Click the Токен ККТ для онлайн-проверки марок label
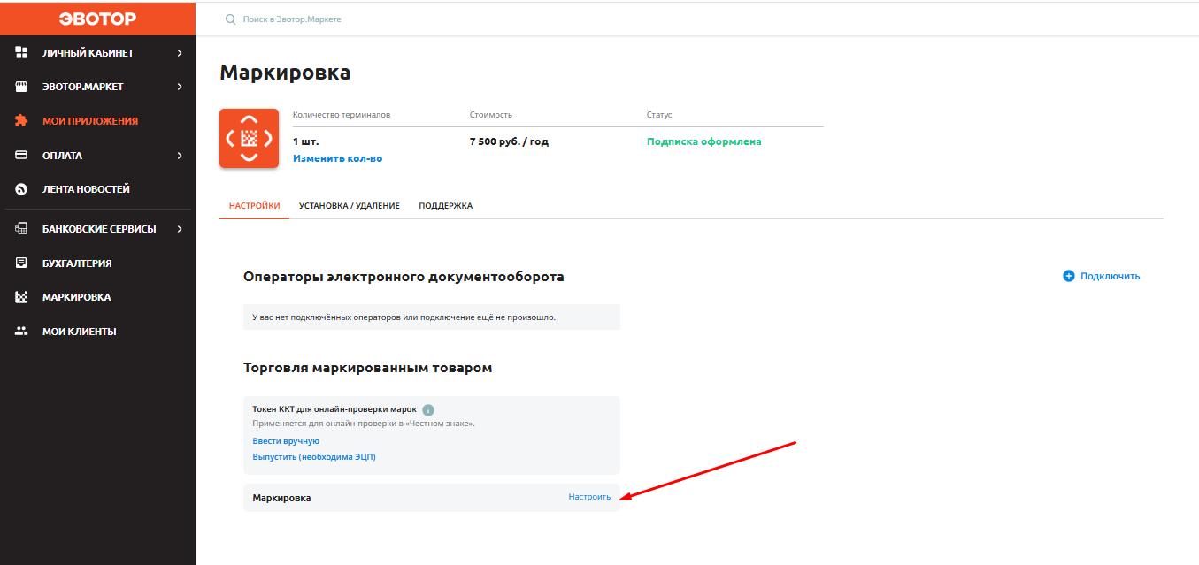Image resolution: width=1199 pixels, height=565 pixels. tap(334, 410)
